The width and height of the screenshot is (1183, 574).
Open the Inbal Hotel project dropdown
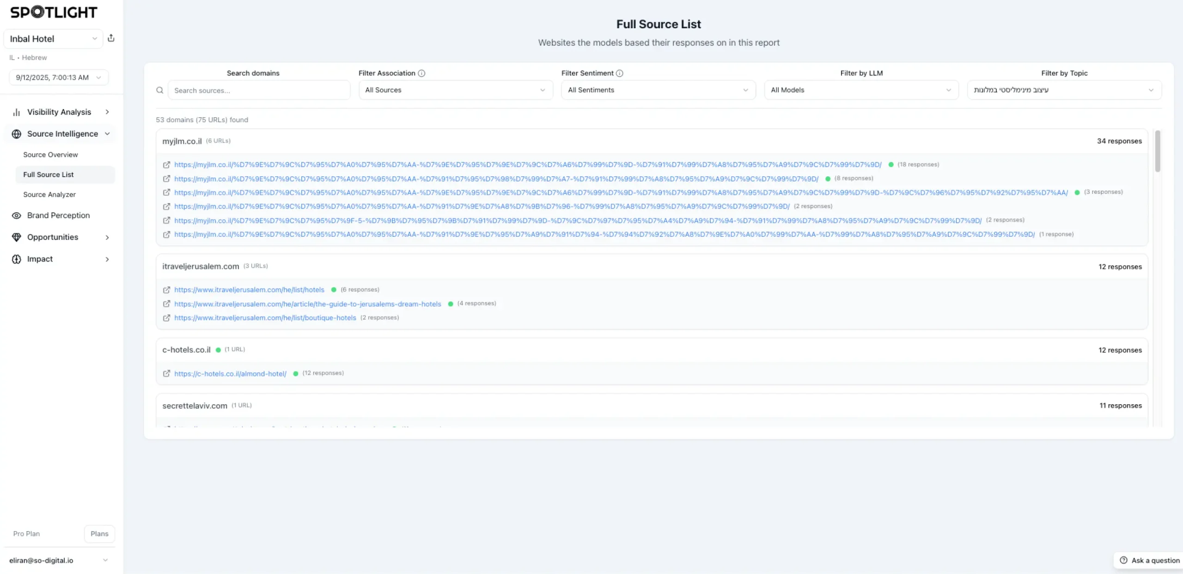[53, 39]
